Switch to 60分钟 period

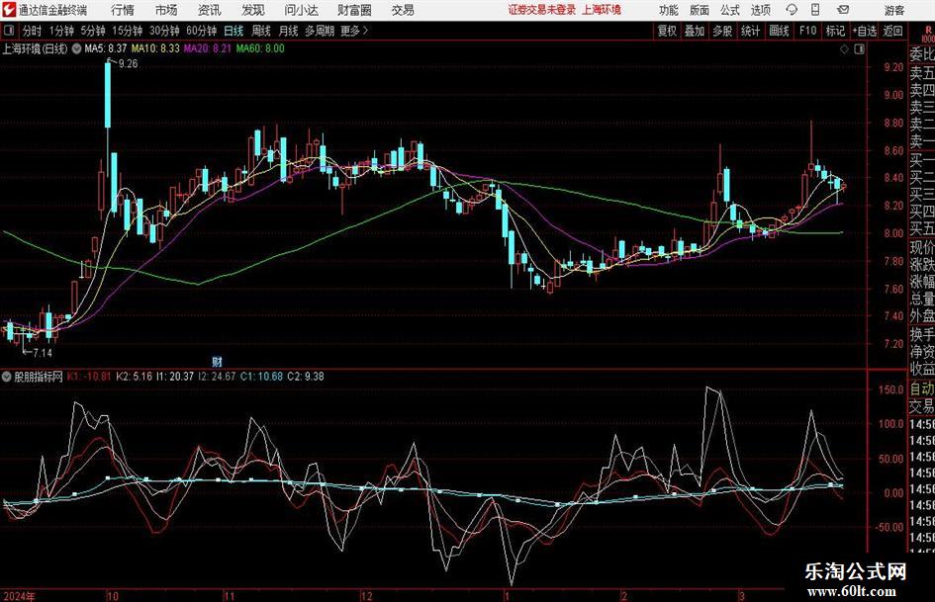point(201,31)
